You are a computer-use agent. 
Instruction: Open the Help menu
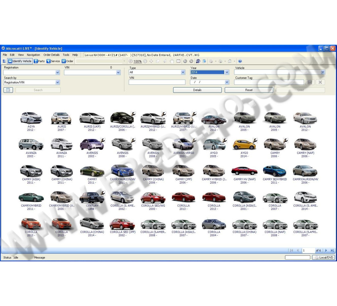click(x=75, y=55)
